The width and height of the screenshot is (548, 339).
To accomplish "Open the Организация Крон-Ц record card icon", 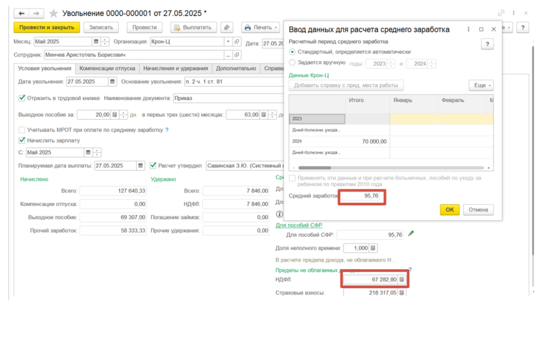I will point(237,41).
